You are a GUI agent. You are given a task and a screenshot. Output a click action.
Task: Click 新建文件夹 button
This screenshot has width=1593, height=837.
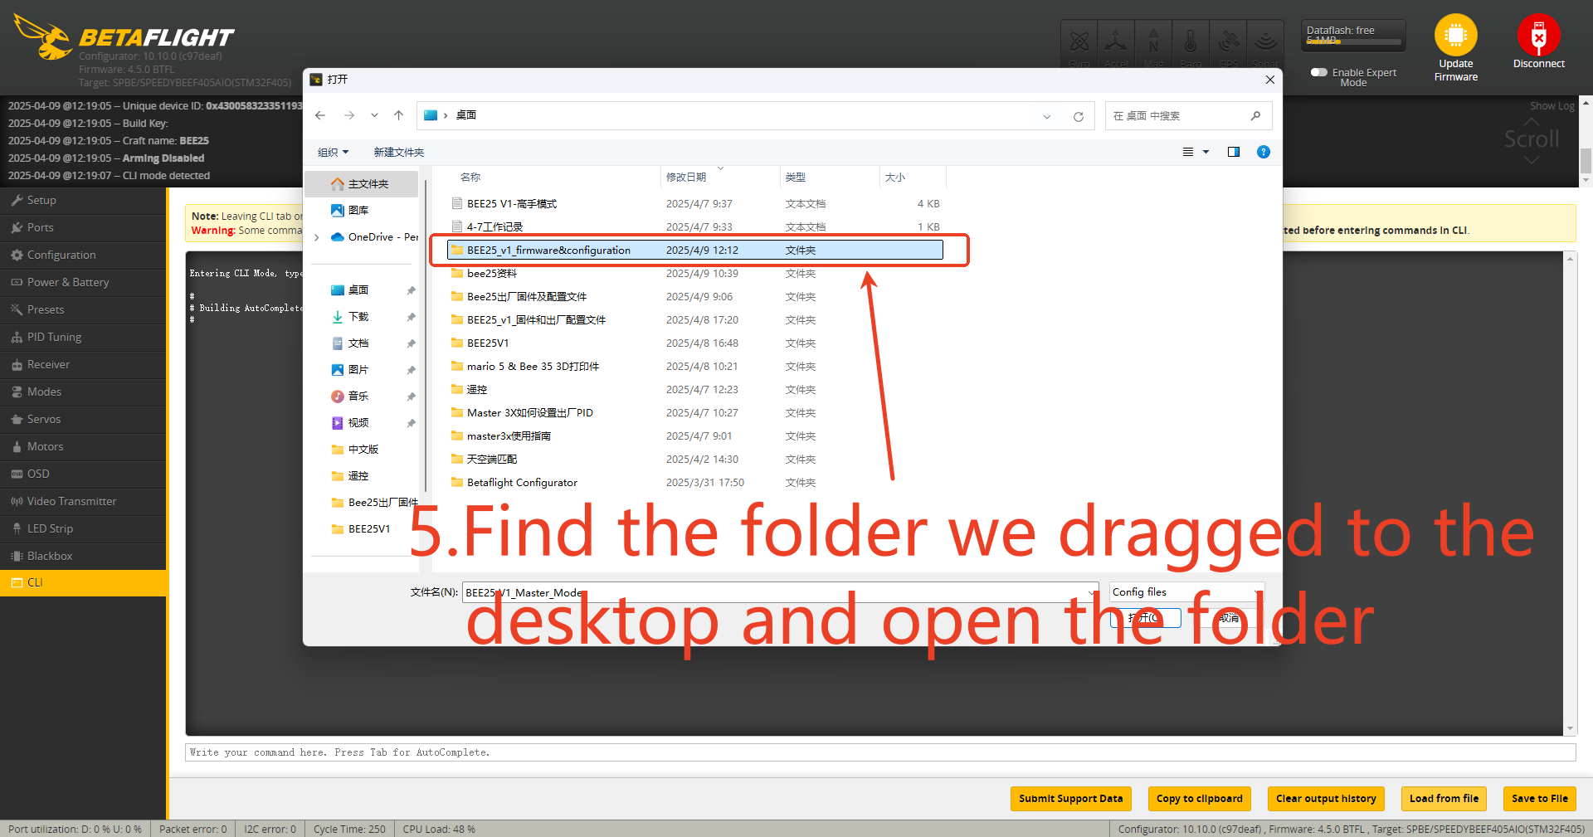(x=398, y=153)
